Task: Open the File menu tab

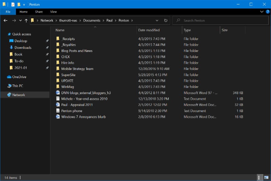Action: [8, 12]
